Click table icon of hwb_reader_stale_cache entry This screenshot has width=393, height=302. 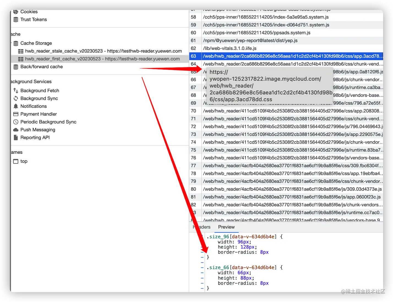pos(21,51)
